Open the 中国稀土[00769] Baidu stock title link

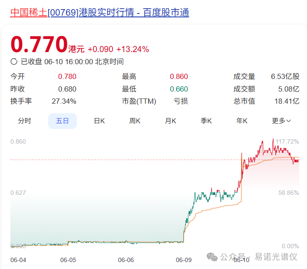click(99, 12)
